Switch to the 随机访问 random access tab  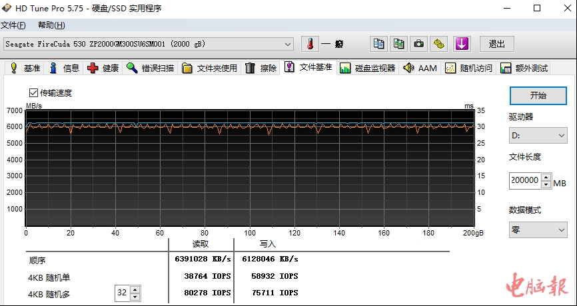point(469,68)
